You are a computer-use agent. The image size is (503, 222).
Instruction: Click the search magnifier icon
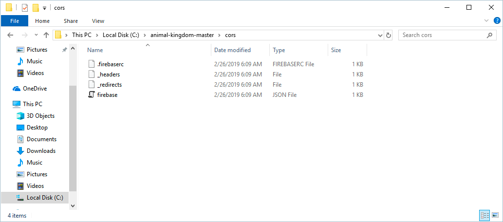click(489, 35)
